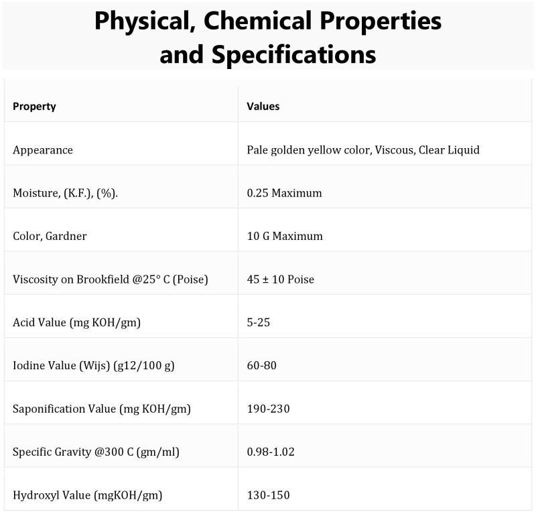Screen dimensions: 536x512
Task: Click the 10 G Maximum value
Action: click(x=285, y=236)
